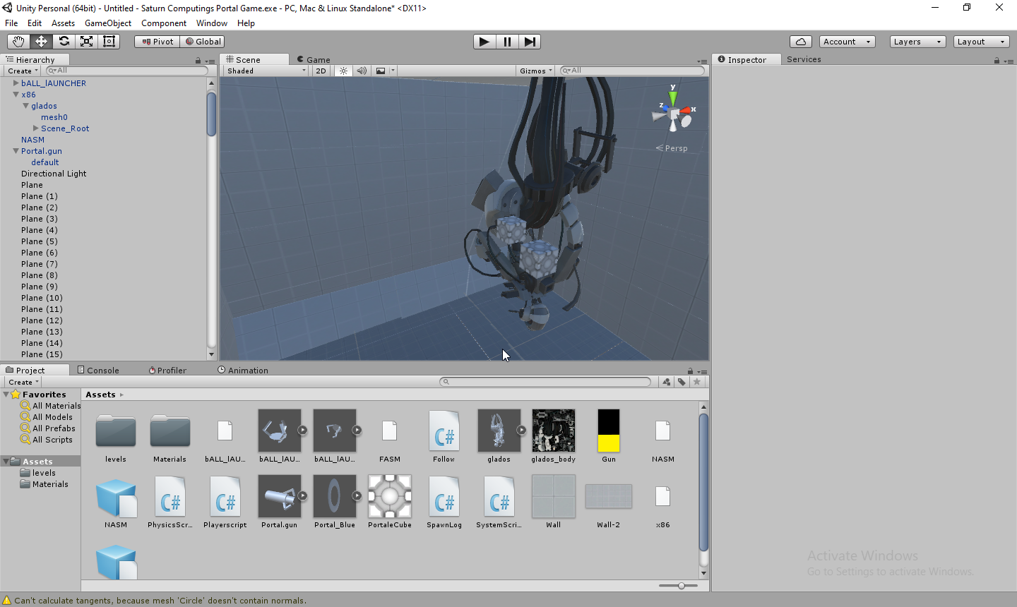Switch to the Console tab
The width and height of the screenshot is (1017, 607).
coord(98,371)
